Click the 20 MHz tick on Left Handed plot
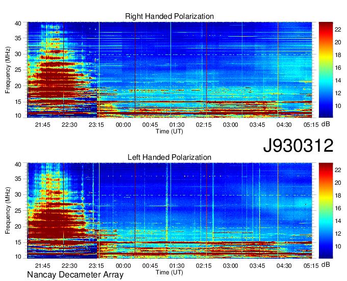 [x=18, y=227]
